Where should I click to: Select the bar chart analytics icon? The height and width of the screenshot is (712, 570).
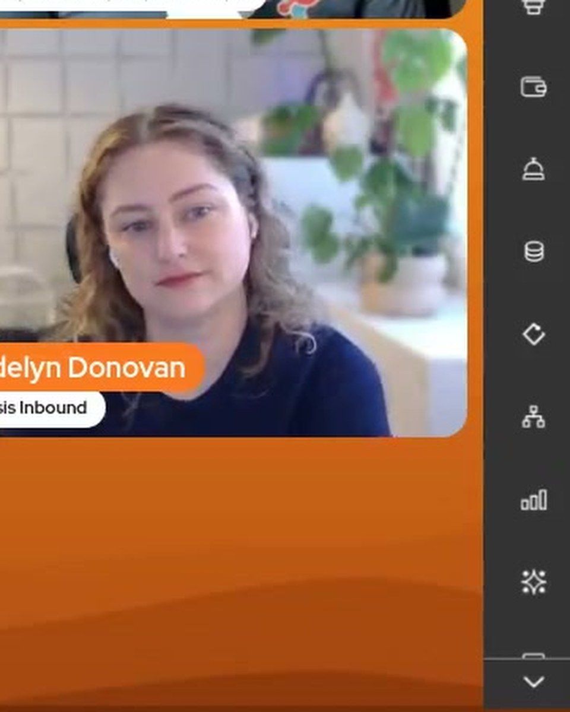pos(533,500)
